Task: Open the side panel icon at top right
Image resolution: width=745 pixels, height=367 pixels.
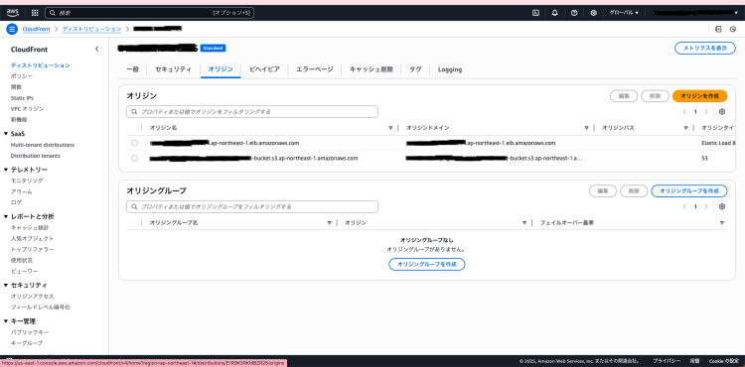Action: coord(718,29)
